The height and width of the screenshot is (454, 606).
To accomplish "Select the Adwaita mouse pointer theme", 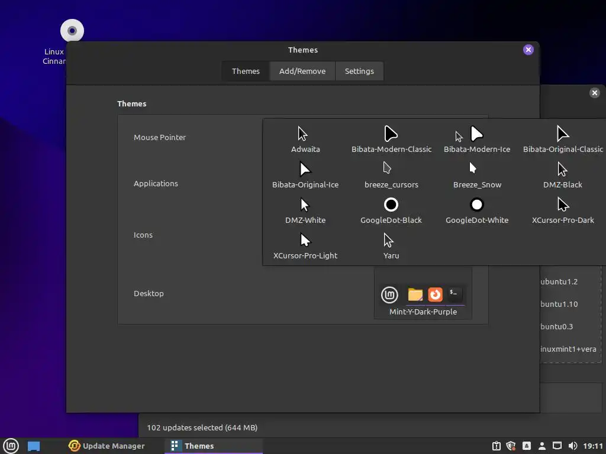I will coord(305,140).
